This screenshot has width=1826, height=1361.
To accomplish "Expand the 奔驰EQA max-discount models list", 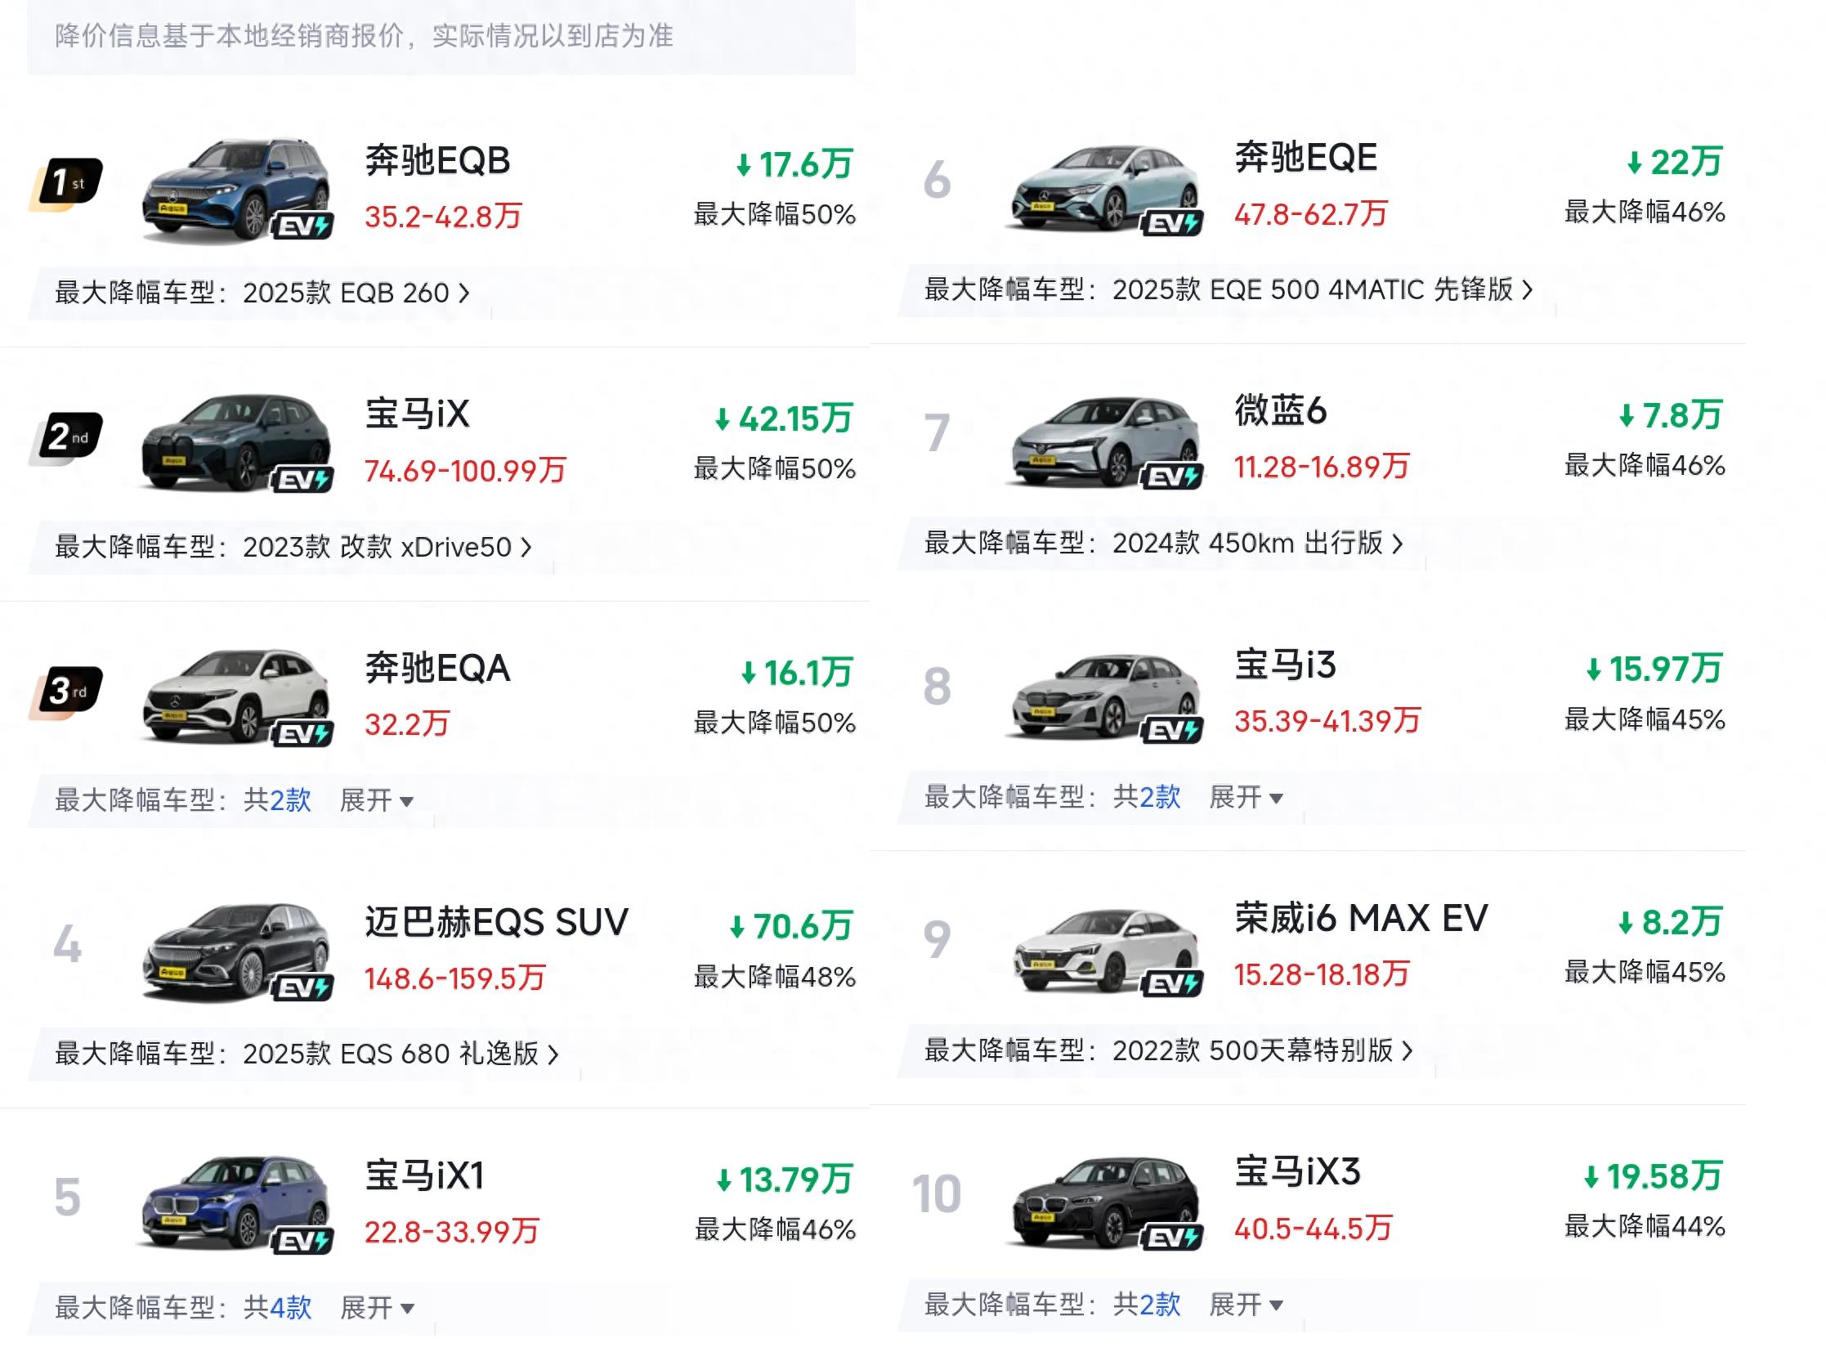I will pyautogui.click(x=375, y=800).
